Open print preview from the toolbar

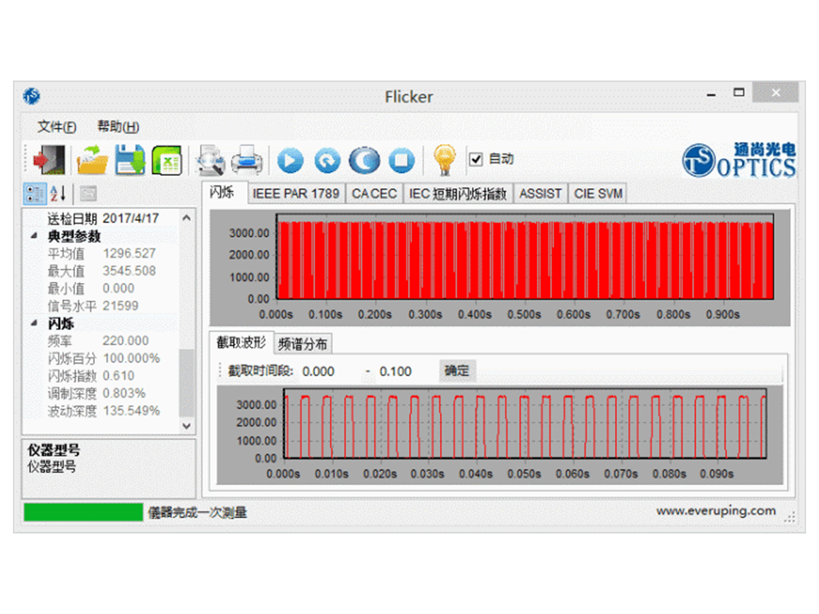pyautogui.click(x=210, y=160)
